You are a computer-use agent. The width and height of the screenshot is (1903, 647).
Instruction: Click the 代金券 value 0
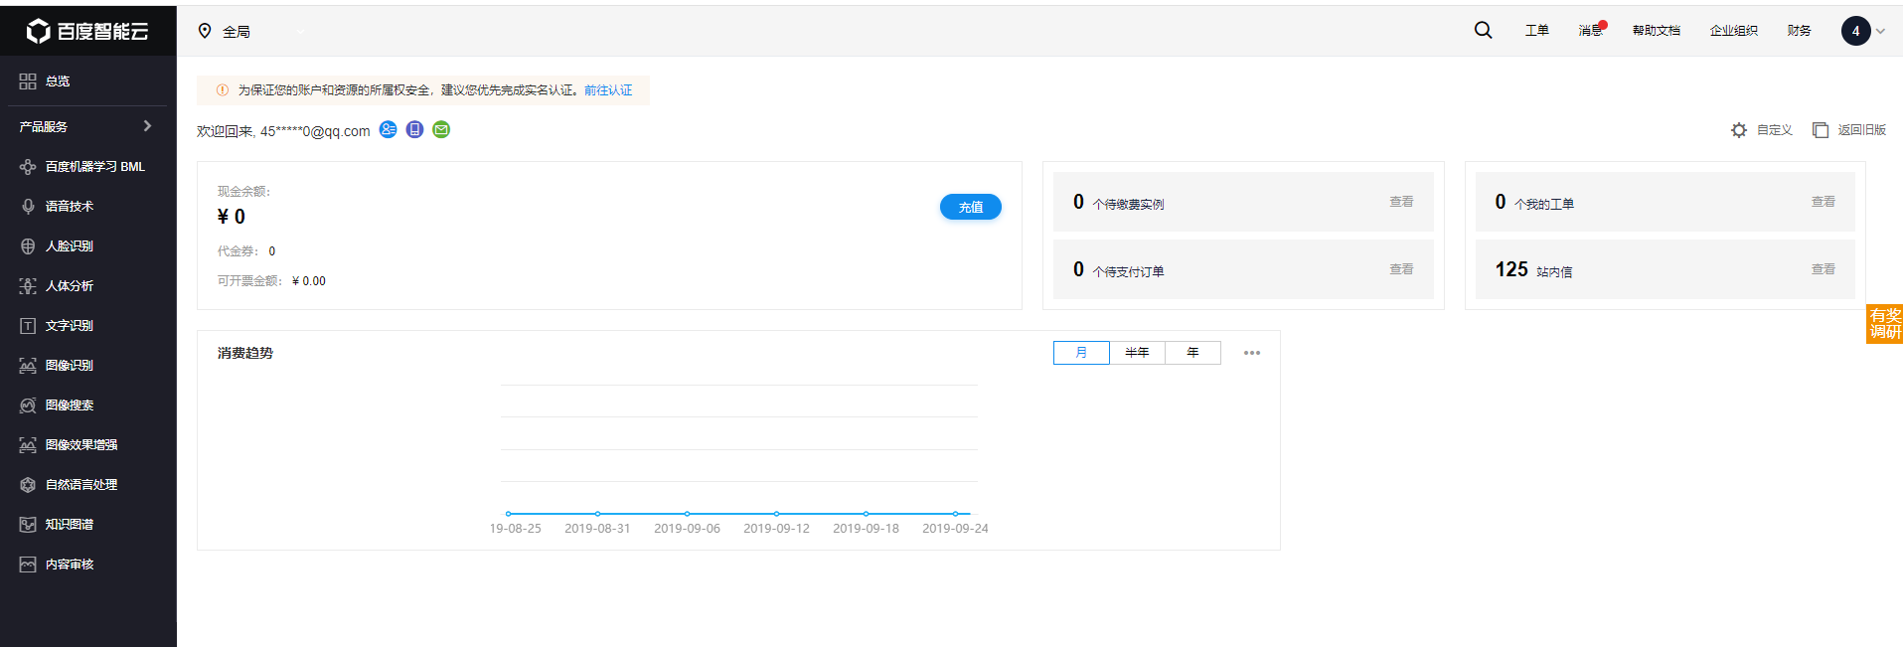point(272,251)
